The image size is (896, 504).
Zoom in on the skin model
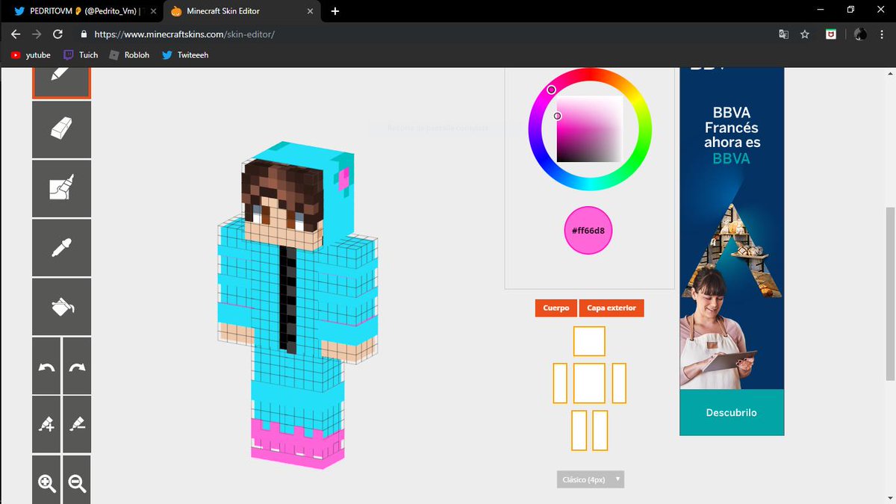pos(46,480)
